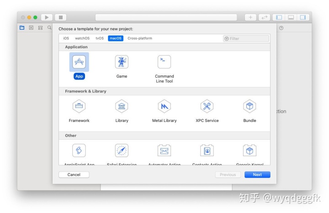This screenshot has height=213, width=329.
Task: Pick the Contacts Action template icon
Action: pyautogui.click(x=207, y=151)
